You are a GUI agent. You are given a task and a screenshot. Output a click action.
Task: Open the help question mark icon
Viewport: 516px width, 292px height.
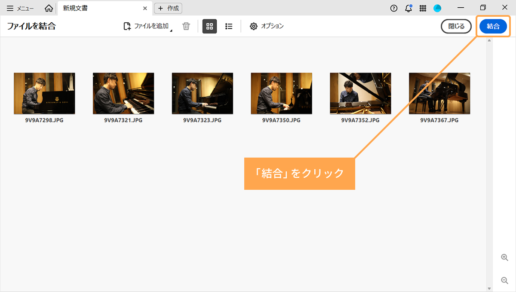(x=394, y=8)
